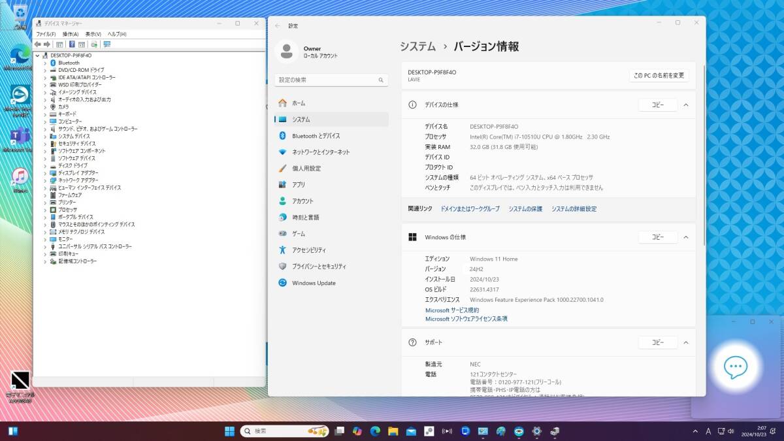
Task: Click the taskbar 検索 search box
Action: point(285,431)
